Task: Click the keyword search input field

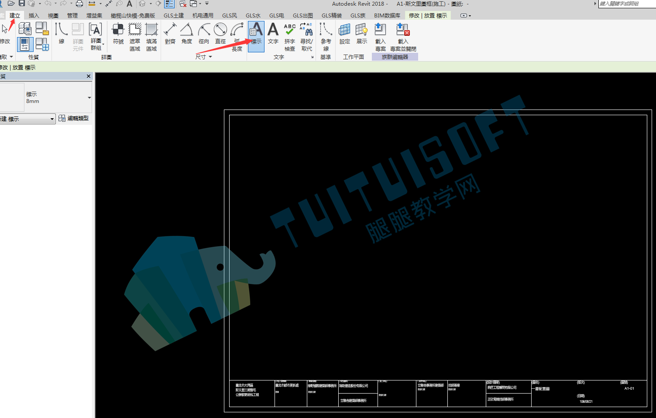Action: point(627,3)
